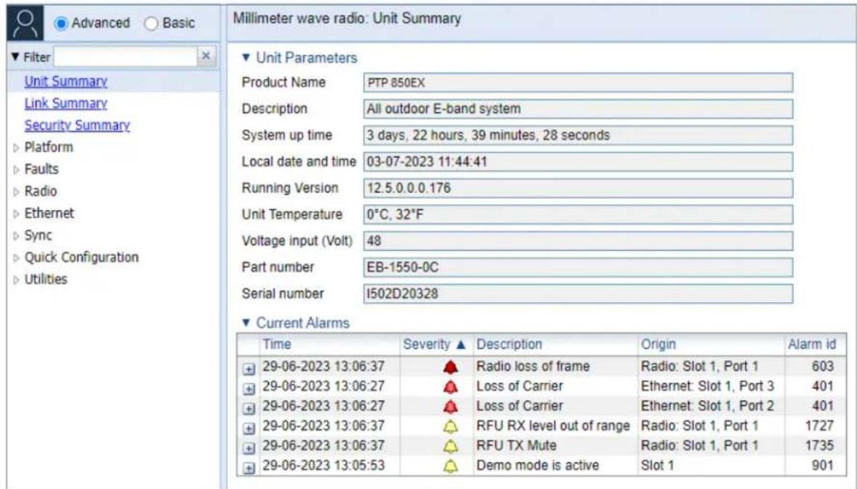Expand the Faults tree node
This screenshot has height=489, width=857.
[16, 170]
